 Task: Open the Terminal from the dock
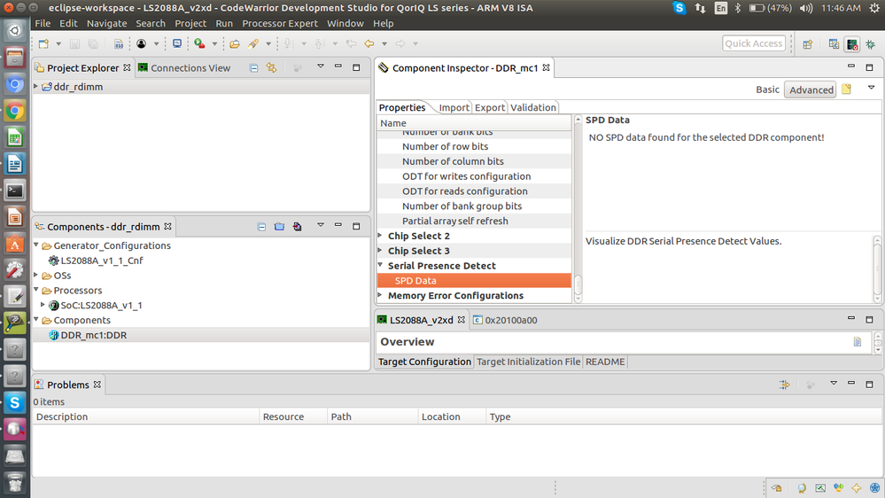15,191
